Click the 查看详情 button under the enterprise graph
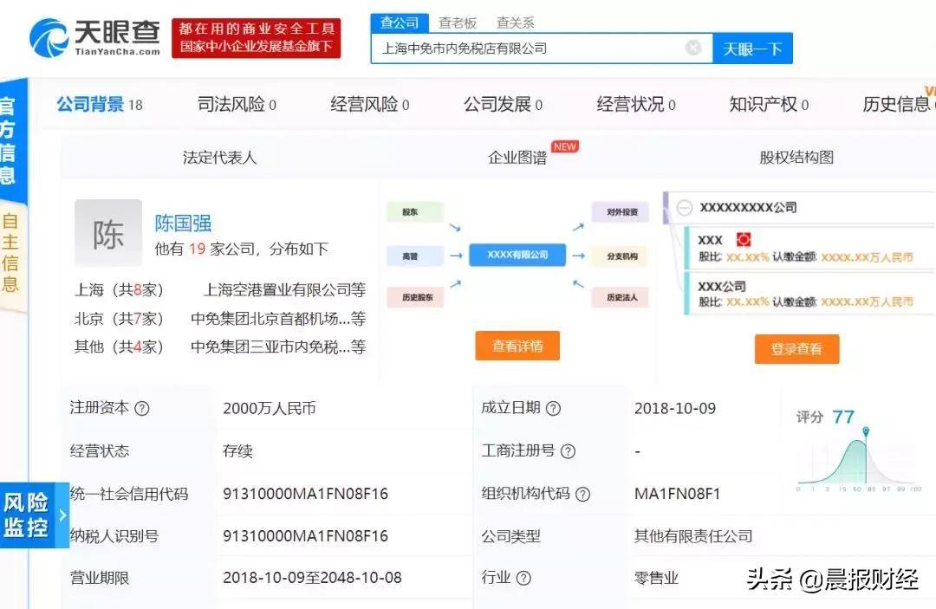 pos(517,346)
